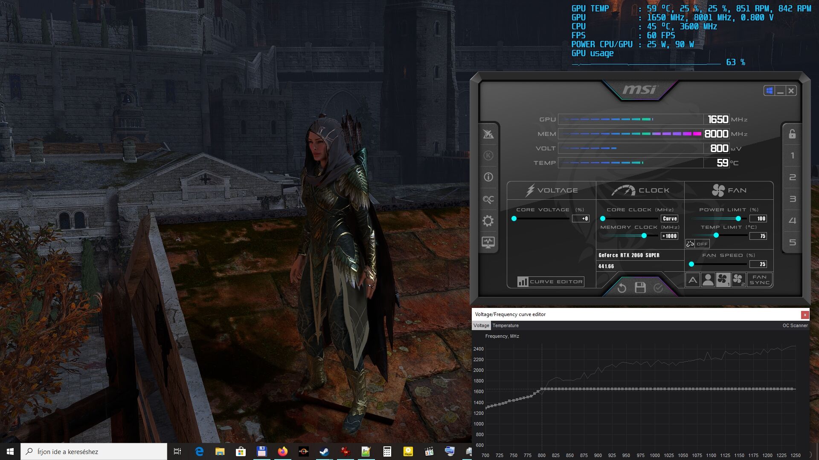This screenshot has height=460, width=819.
Task: Open File Explorer from taskbar
Action: point(220,451)
